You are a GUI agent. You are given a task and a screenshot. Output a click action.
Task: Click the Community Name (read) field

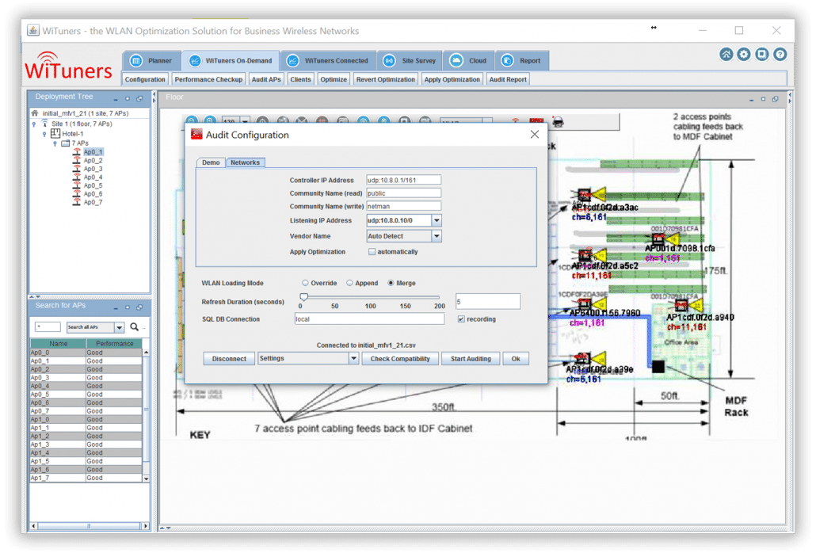tap(404, 193)
